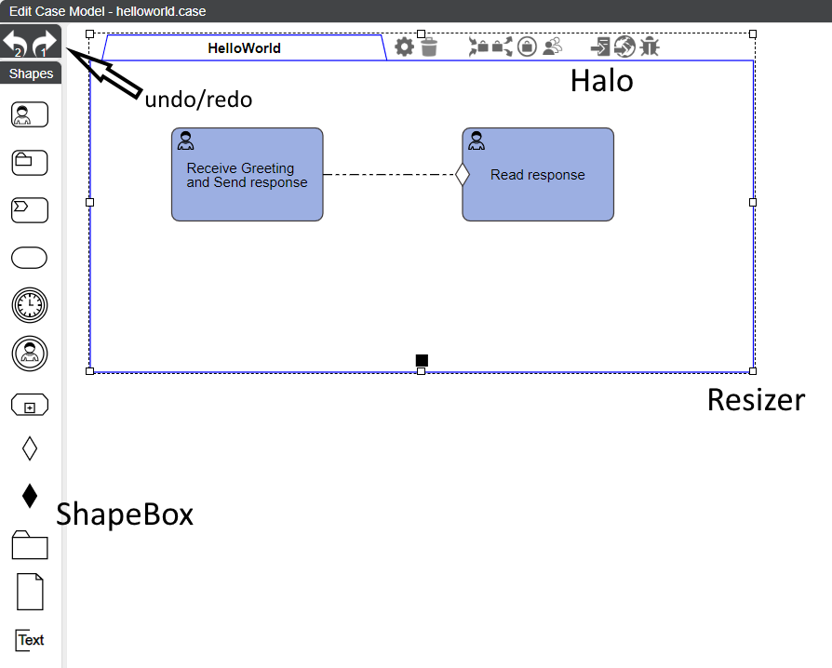Screen dimensions: 832x668
Task: Click the undo arrow button
Action: point(15,42)
